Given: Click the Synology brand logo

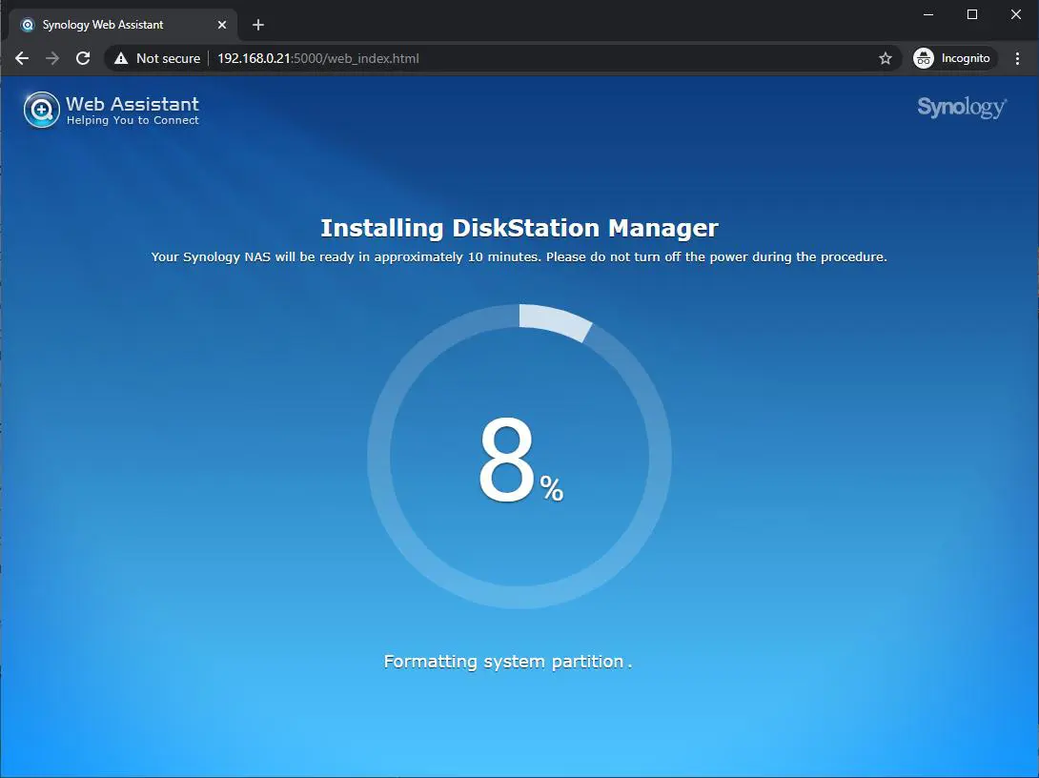Looking at the screenshot, I should pos(962,108).
